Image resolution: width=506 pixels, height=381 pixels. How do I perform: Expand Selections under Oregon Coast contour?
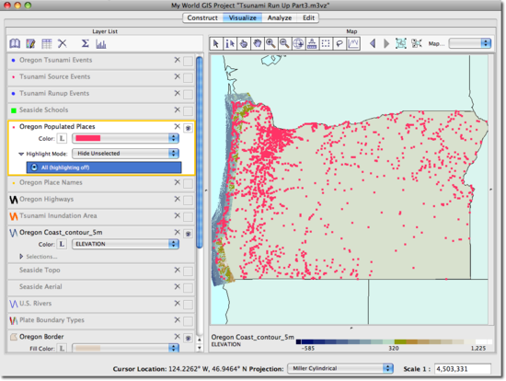click(21, 257)
